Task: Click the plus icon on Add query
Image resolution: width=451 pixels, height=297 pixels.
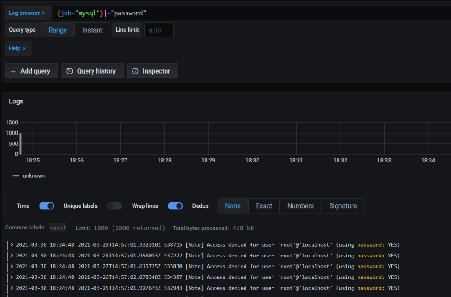Action: coord(13,71)
